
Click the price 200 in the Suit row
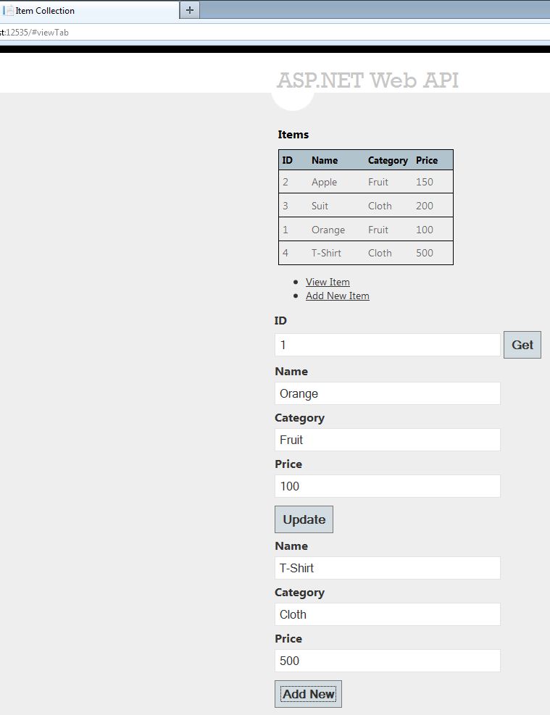425,206
